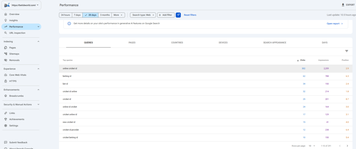356x149 pixels.
Task: Select the 3 months date range
Action: (x=105, y=15)
